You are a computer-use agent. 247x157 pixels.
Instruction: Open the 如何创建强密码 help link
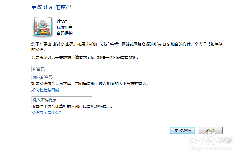pos(45,90)
